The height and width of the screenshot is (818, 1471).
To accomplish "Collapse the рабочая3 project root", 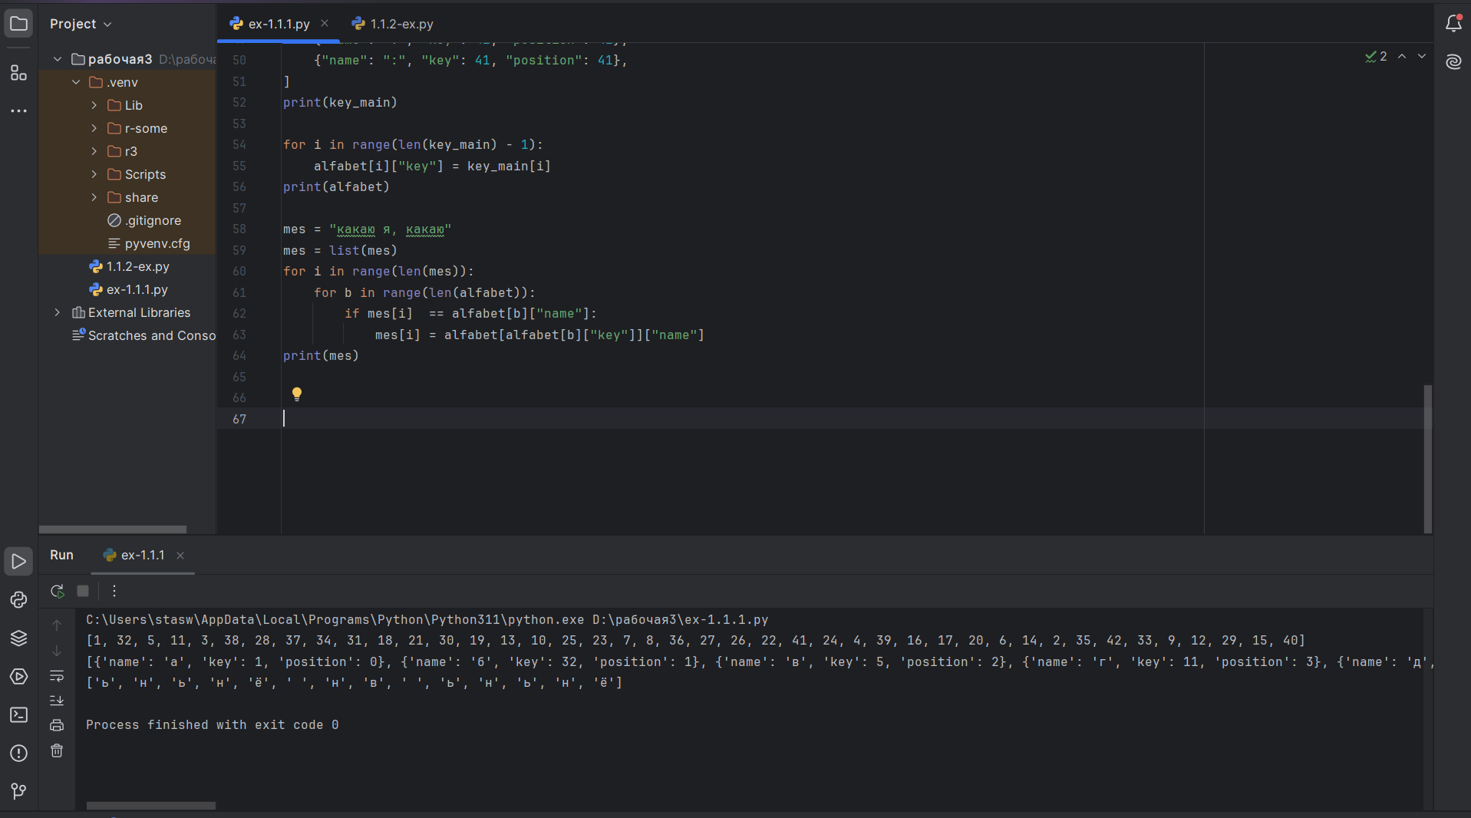I will pos(58,59).
